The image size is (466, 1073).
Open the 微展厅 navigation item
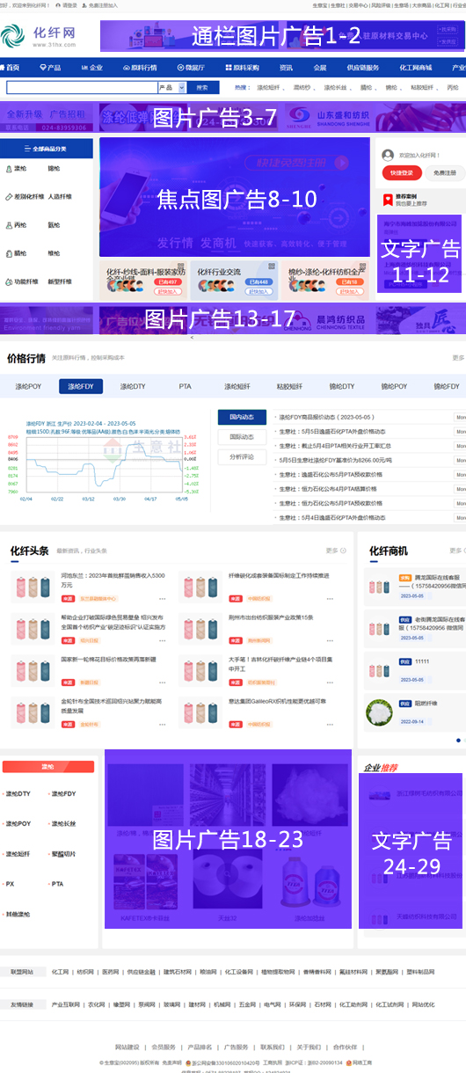[192, 68]
